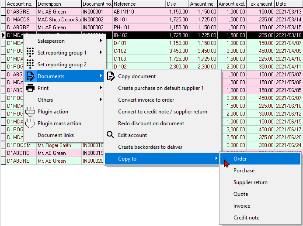303x226 pixels.
Task: Select Quote in Copy to submenu
Action: [x=260, y=194]
